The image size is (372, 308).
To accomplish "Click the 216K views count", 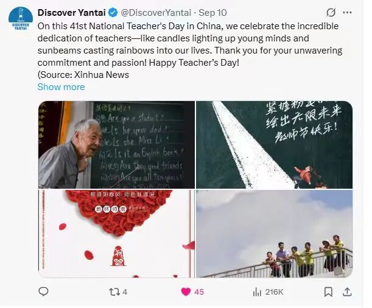I will pos(275,292).
